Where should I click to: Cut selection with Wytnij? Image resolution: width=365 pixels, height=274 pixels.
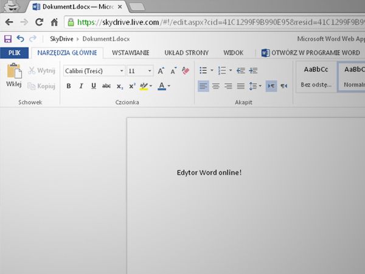click(x=42, y=71)
